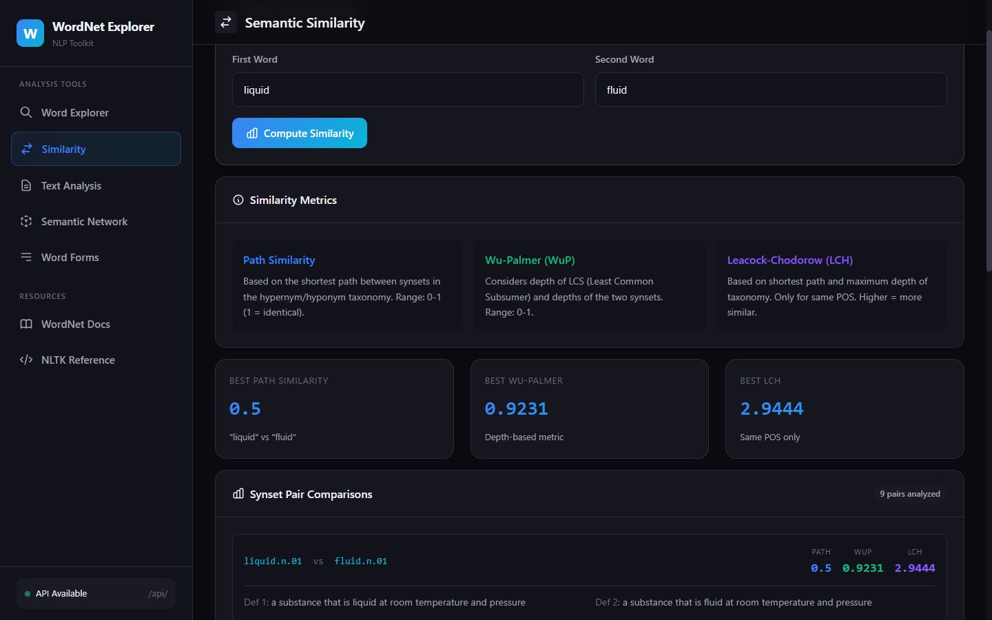Image resolution: width=992 pixels, height=620 pixels.
Task: Go to Text Analysis
Action: click(x=96, y=185)
